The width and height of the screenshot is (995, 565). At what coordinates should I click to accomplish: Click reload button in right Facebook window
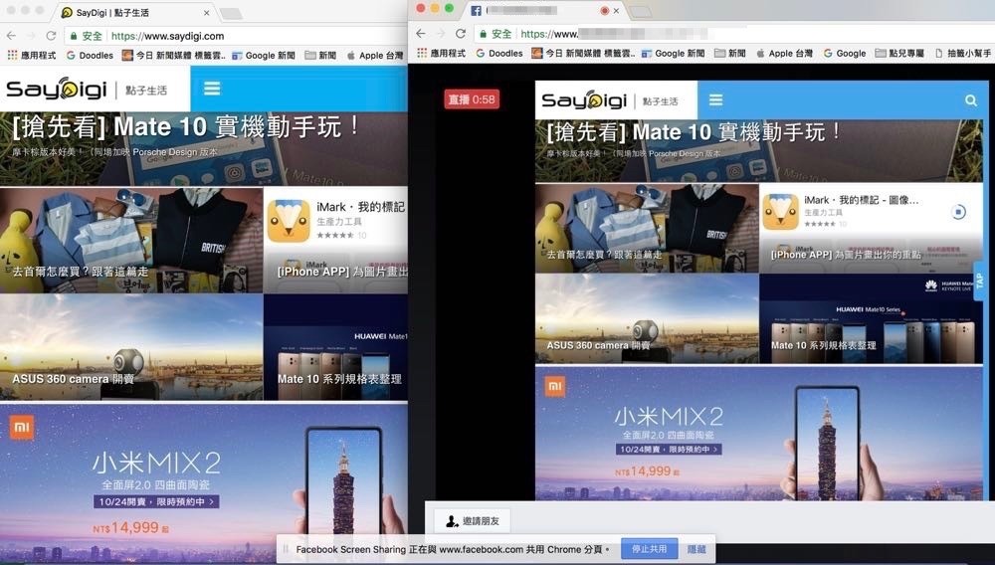click(460, 33)
